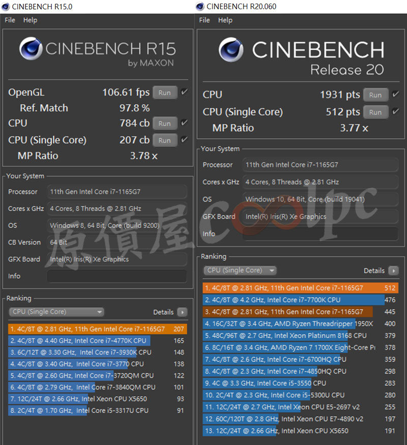Run the CPU benchmark in R20
The height and width of the screenshot is (445, 407).
(375, 95)
